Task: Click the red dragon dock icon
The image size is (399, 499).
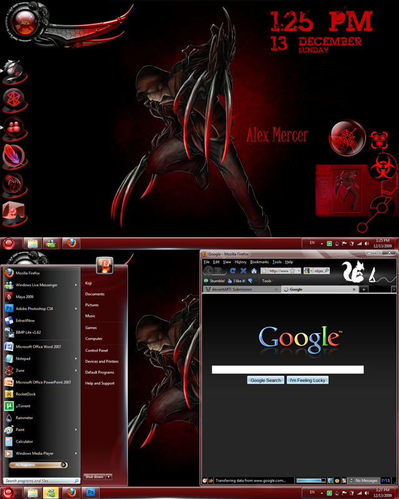Action: coord(14,185)
